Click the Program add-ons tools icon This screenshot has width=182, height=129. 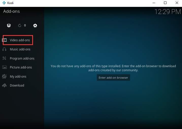tap(4, 58)
